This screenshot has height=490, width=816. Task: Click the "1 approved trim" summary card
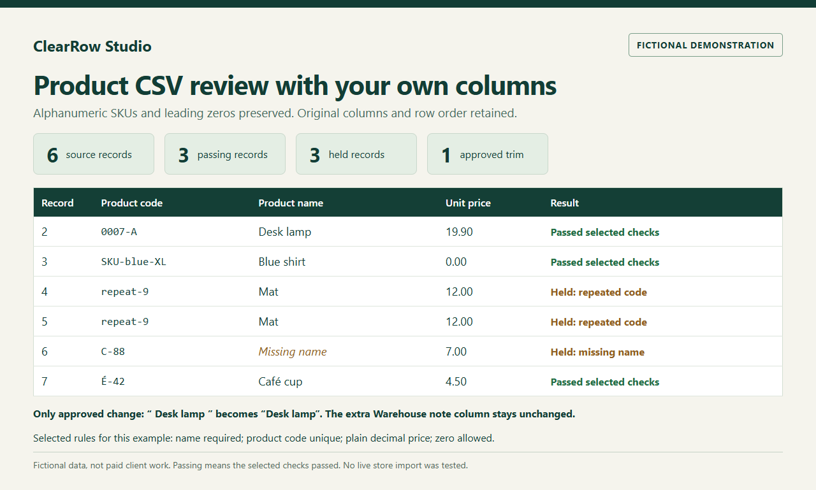(x=488, y=154)
